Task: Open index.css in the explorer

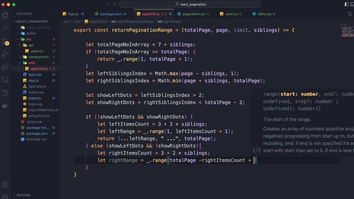Action: click(36, 92)
